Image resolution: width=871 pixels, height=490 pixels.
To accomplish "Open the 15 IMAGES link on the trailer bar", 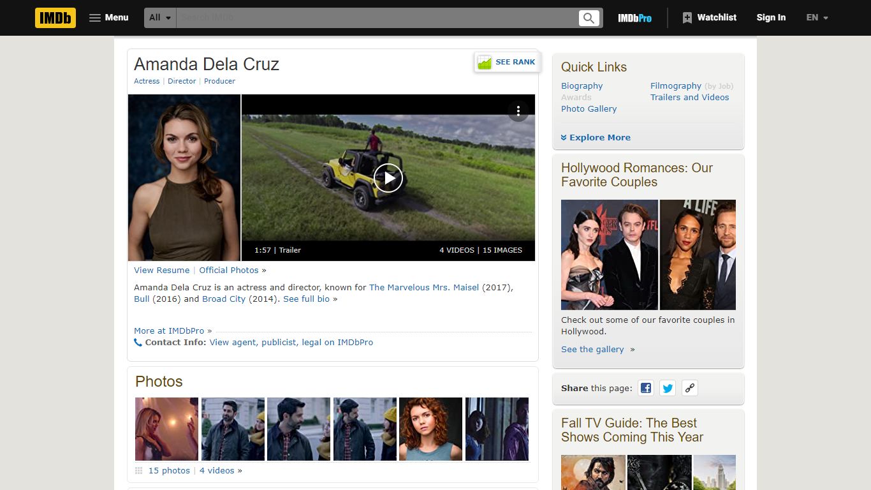I will (x=502, y=250).
